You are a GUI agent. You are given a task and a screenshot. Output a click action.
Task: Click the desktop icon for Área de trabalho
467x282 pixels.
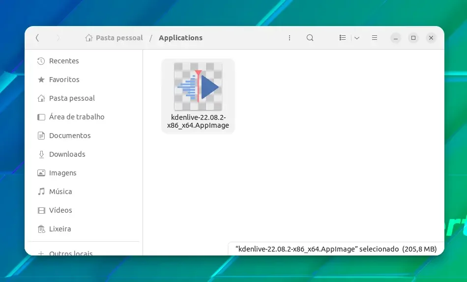(x=41, y=117)
